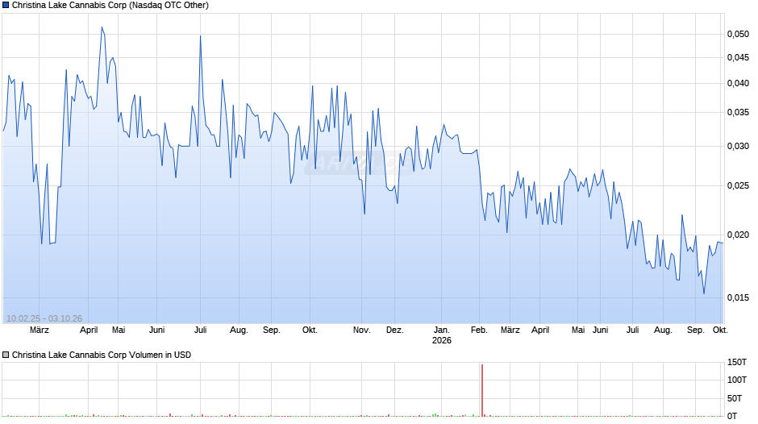
Task: Click the '0,035' price axis label
Action: click(738, 113)
